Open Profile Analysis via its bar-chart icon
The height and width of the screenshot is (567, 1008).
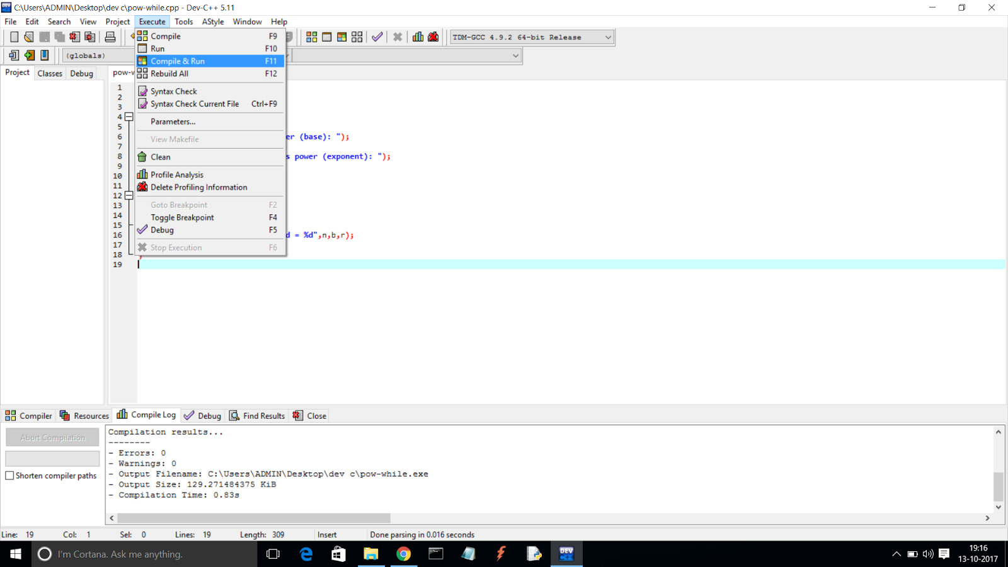[x=418, y=37]
